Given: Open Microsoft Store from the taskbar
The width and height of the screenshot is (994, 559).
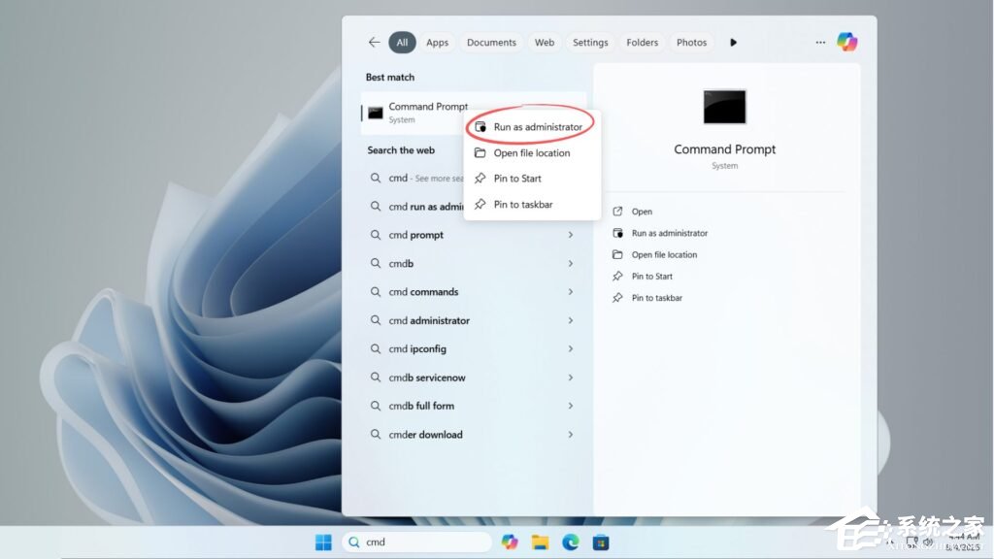Looking at the screenshot, I should 602,542.
